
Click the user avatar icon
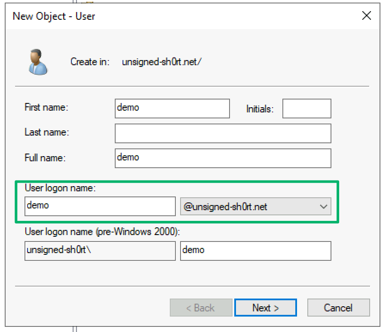pos(37,62)
